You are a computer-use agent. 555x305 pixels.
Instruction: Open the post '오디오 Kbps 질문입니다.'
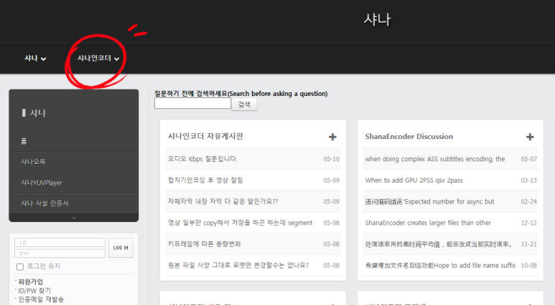coord(202,159)
